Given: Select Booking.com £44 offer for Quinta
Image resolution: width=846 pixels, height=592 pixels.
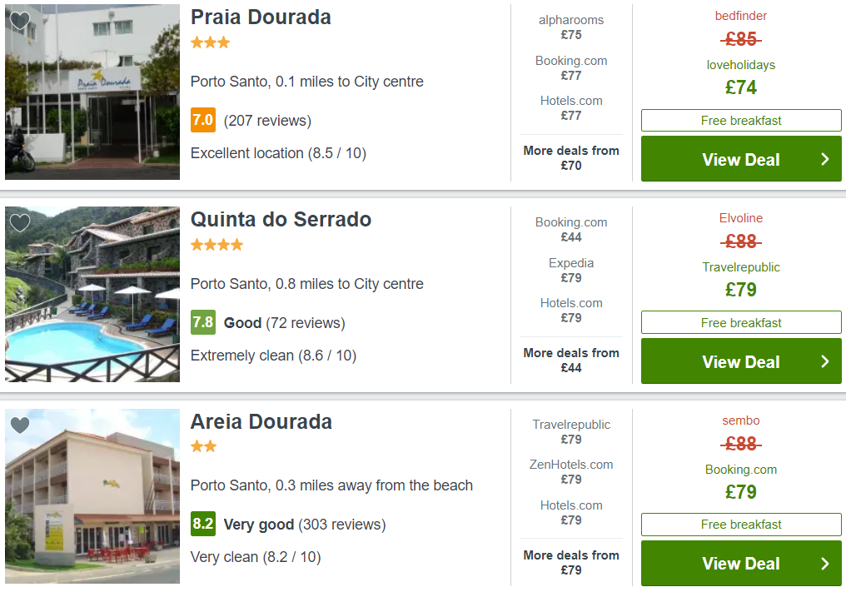Looking at the screenshot, I should pyautogui.click(x=571, y=230).
